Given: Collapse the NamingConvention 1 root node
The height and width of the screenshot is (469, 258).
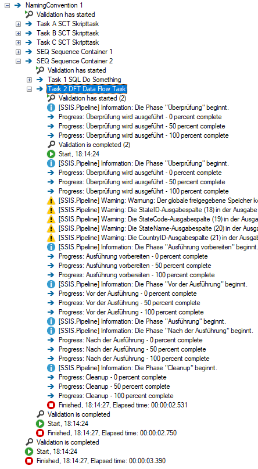Looking at the screenshot, I should (7, 5).
